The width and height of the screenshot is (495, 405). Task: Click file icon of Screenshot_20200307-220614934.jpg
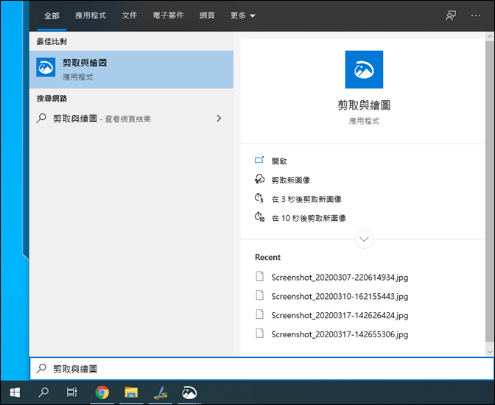click(259, 276)
